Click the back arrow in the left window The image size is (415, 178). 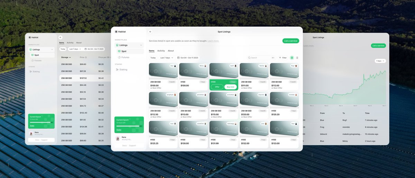pyautogui.click(x=61, y=37)
